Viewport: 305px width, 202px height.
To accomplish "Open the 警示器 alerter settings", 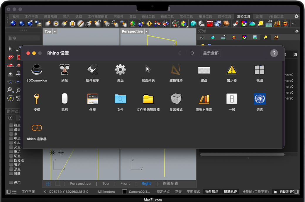I will point(232,70).
